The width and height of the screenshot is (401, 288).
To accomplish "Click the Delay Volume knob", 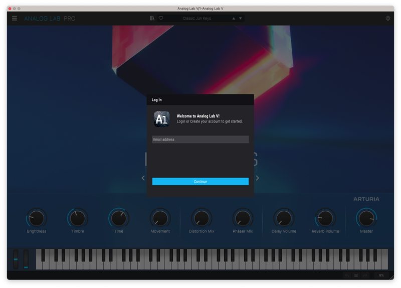I will point(284,218).
